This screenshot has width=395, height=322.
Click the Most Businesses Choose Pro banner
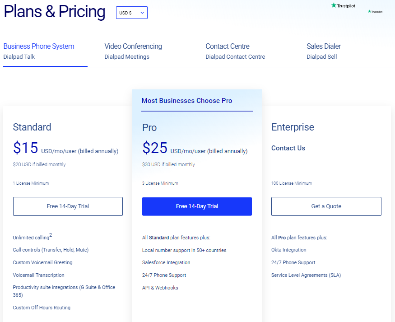(x=187, y=101)
